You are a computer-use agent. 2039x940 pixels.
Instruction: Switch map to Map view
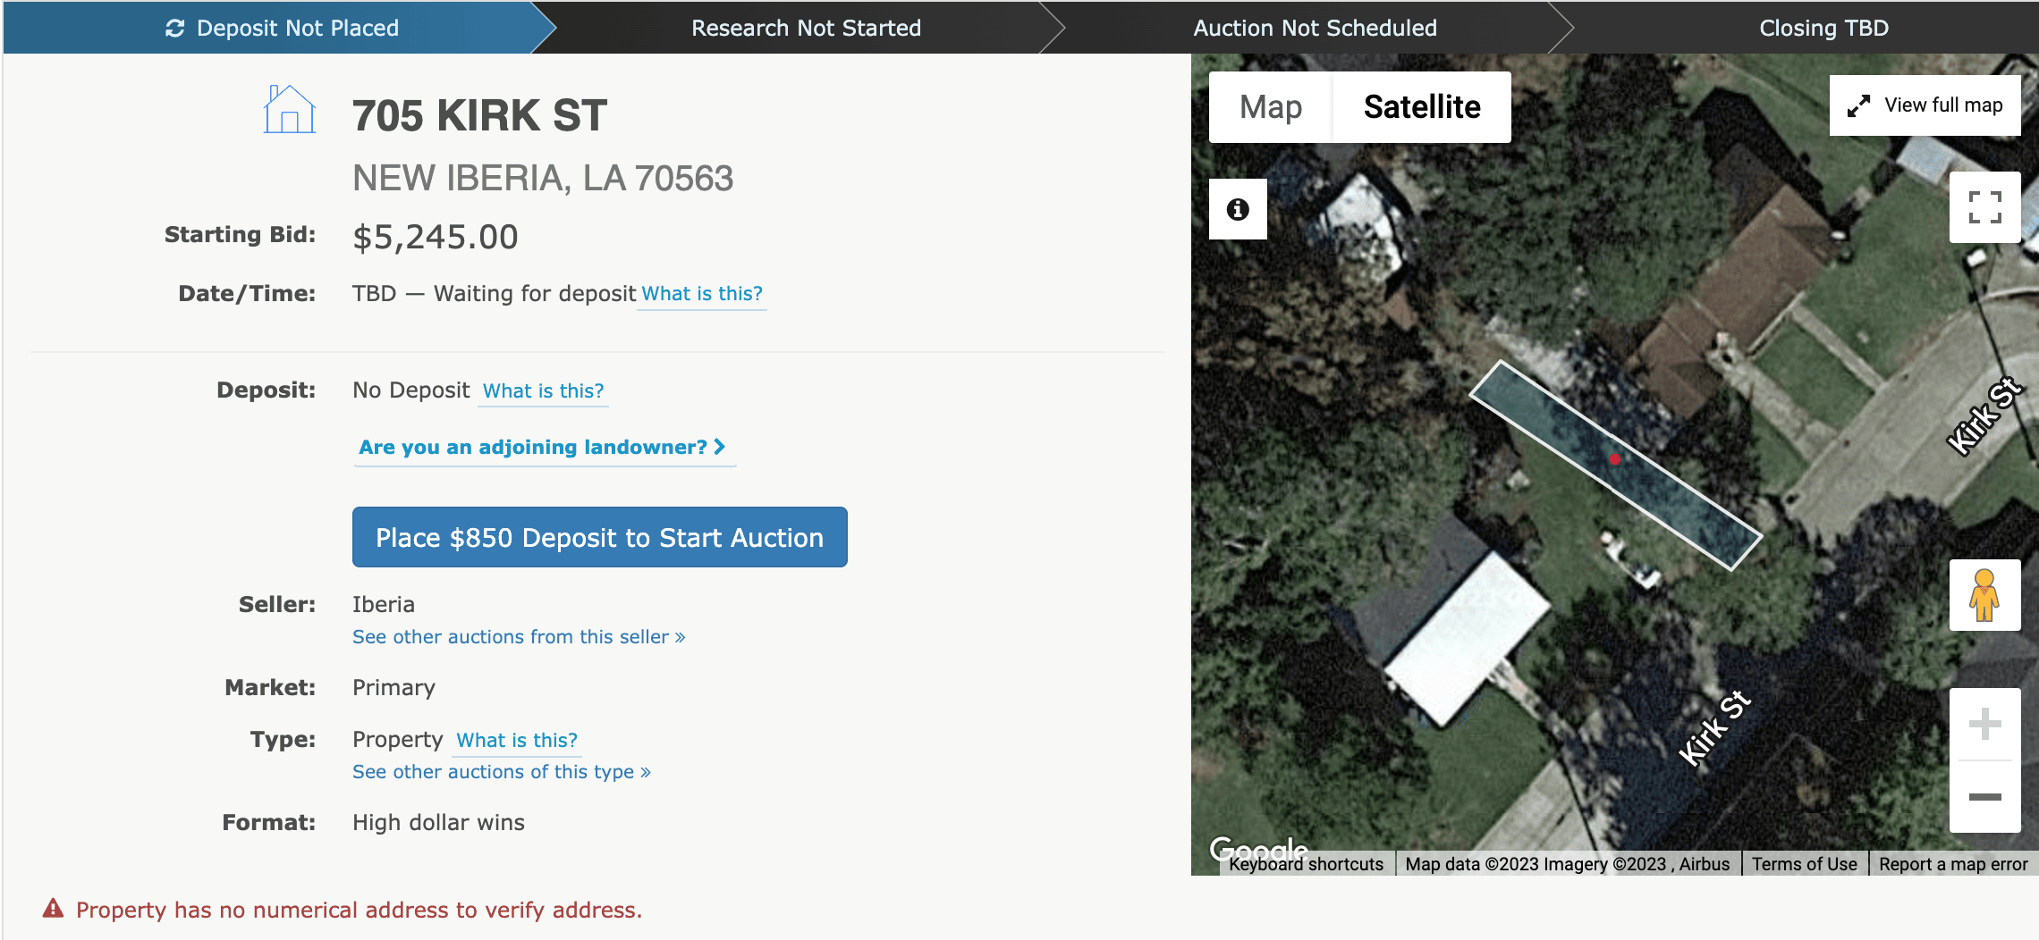[x=1270, y=107]
